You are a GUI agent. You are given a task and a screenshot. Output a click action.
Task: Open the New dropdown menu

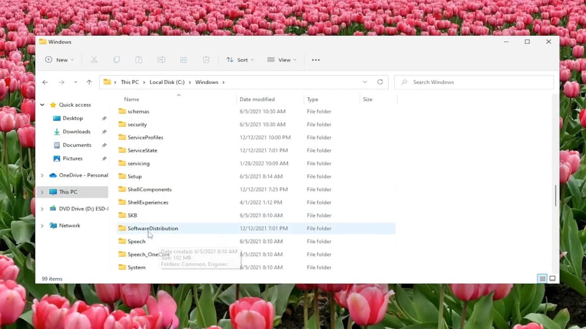coord(60,60)
